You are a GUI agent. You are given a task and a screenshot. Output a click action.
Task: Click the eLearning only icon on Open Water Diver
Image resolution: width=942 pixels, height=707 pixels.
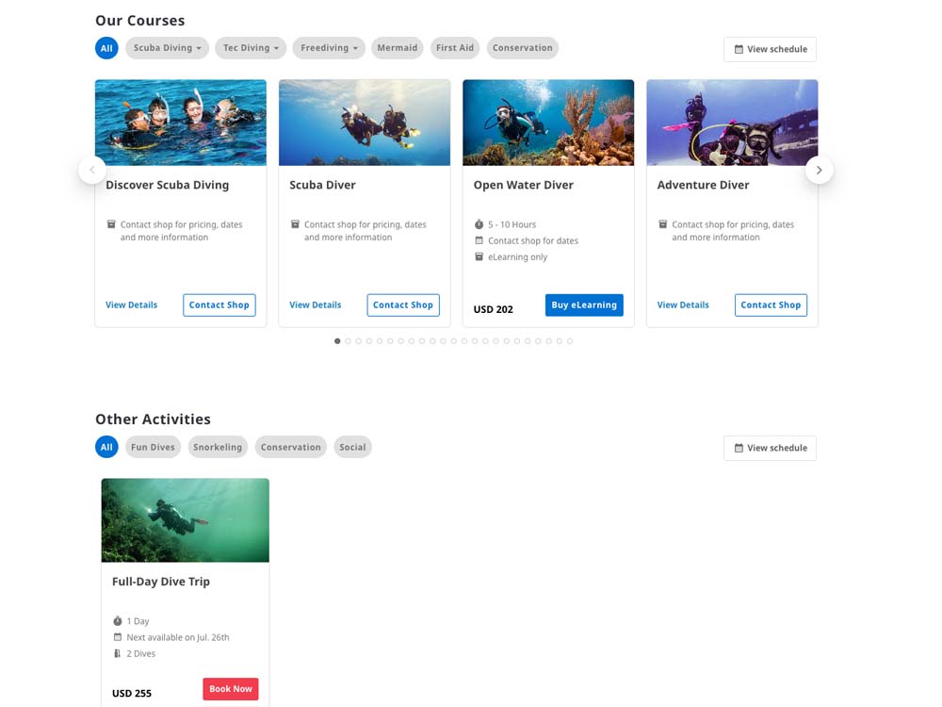point(479,256)
